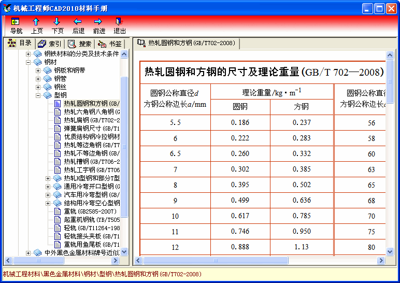
Task: Click the content pane vertical scrollbar down arrow
Action: [x=390, y=252]
